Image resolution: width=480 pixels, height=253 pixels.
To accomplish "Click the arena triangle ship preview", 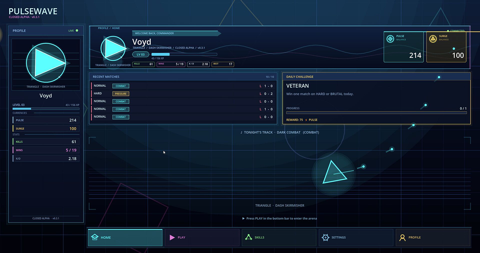I will pyautogui.click(x=334, y=173).
